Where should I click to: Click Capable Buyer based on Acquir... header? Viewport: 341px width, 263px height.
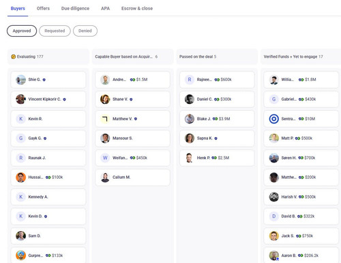(x=132, y=56)
